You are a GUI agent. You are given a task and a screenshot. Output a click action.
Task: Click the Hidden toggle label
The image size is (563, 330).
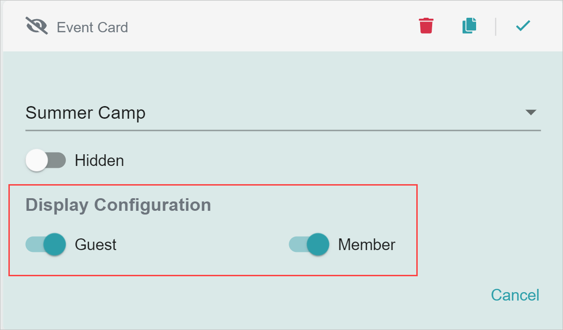[x=100, y=161]
